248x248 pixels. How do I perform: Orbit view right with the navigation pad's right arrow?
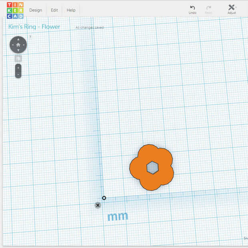coord(24,45)
